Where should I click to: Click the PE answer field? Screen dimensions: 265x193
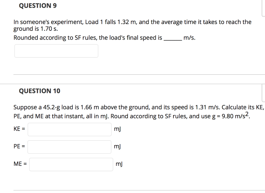pyautogui.click(x=69, y=147)
